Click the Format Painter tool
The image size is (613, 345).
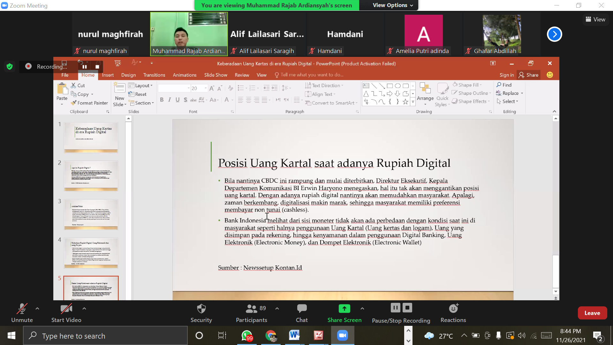coord(89,103)
